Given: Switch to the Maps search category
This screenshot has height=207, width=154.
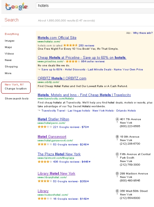Looking at the screenshot, I should coord(8,47).
